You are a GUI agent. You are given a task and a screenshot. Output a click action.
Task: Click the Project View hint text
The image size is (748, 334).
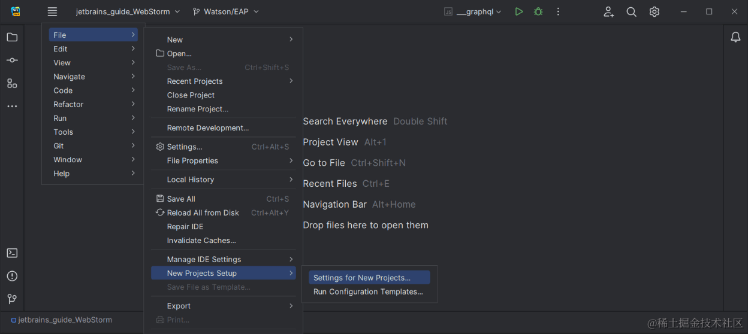[330, 142]
